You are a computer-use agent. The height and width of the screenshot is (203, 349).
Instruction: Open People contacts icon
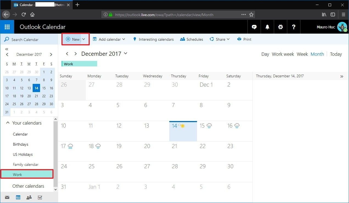(29, 197)
